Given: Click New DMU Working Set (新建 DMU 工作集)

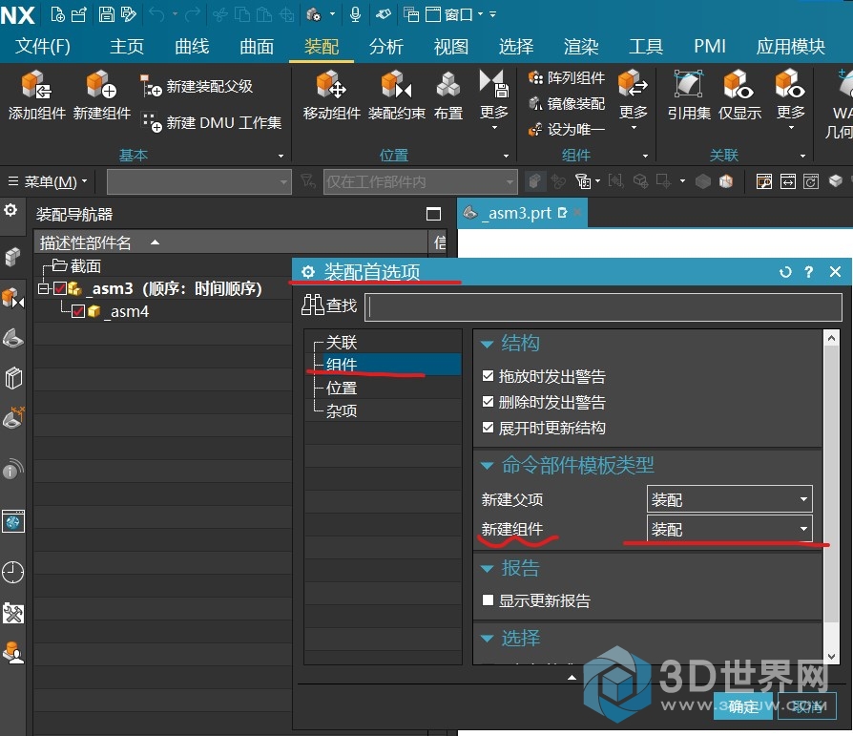Looking at the screenshot, I should coord(211,122).
